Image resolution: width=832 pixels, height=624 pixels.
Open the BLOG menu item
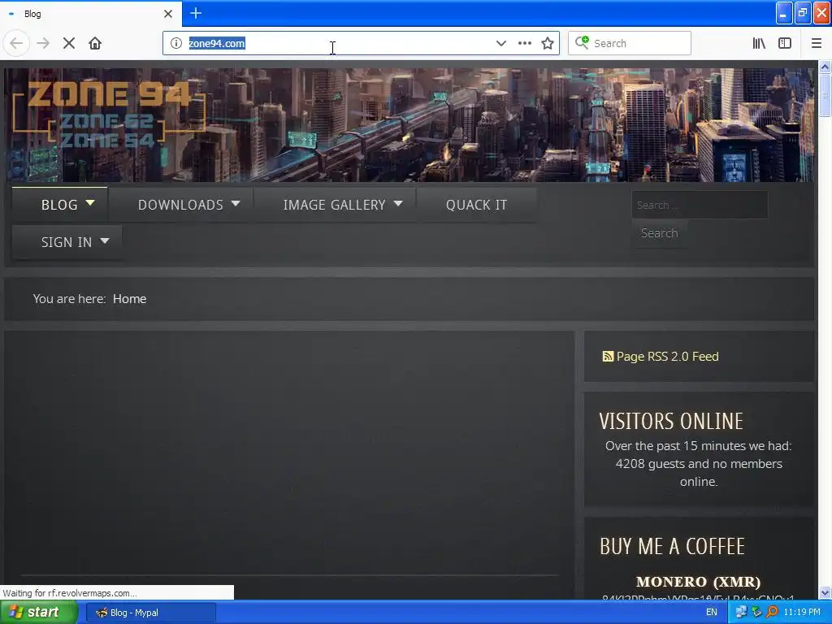pyautogui.click(x=59, y=205)
